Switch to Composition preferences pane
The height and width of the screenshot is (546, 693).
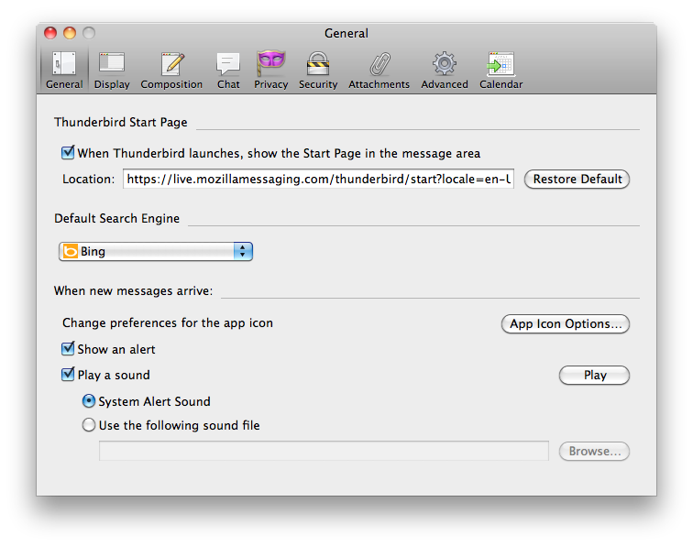(x=171, y=71)
